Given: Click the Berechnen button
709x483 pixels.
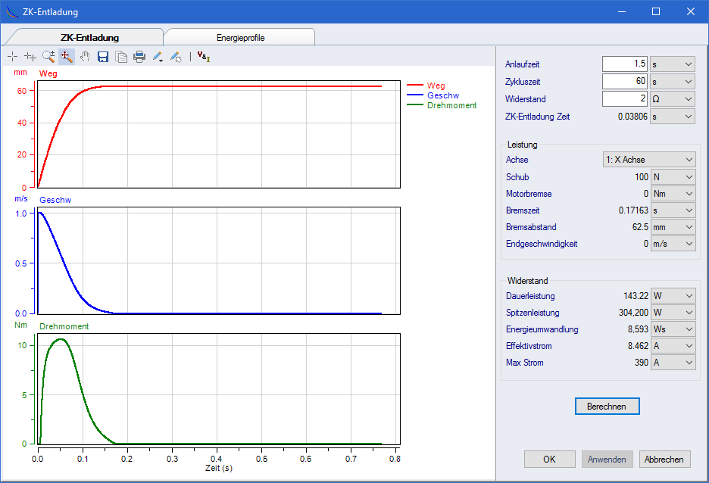Looking at the screenshot, I should pos(607,407).
